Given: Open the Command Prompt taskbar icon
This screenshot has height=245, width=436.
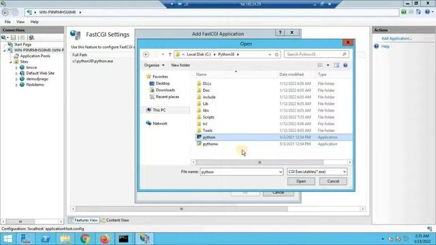Looking at the screenshot, I should pyautogui.click(x=123, y=239).
